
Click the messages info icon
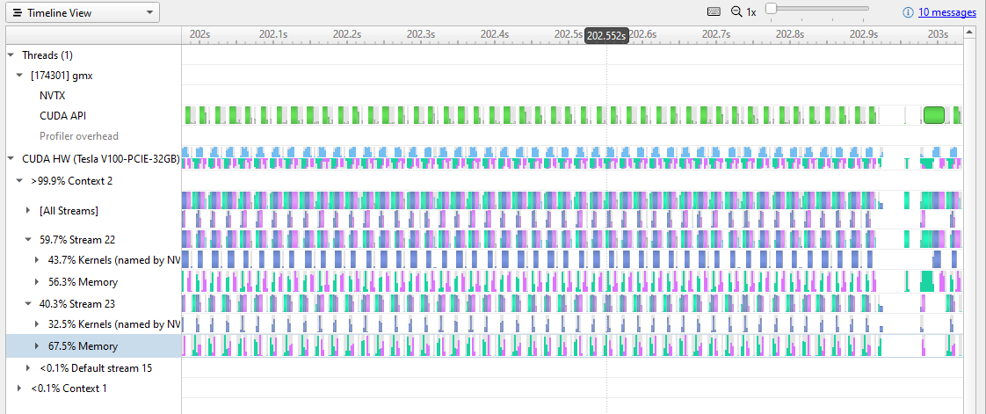tap(908, 12)
